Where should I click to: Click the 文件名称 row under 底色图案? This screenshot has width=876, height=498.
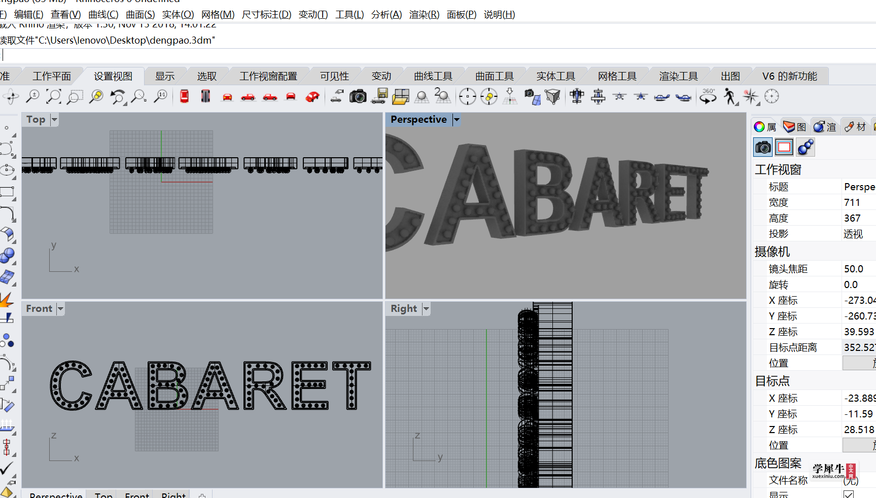coord(814,480)
